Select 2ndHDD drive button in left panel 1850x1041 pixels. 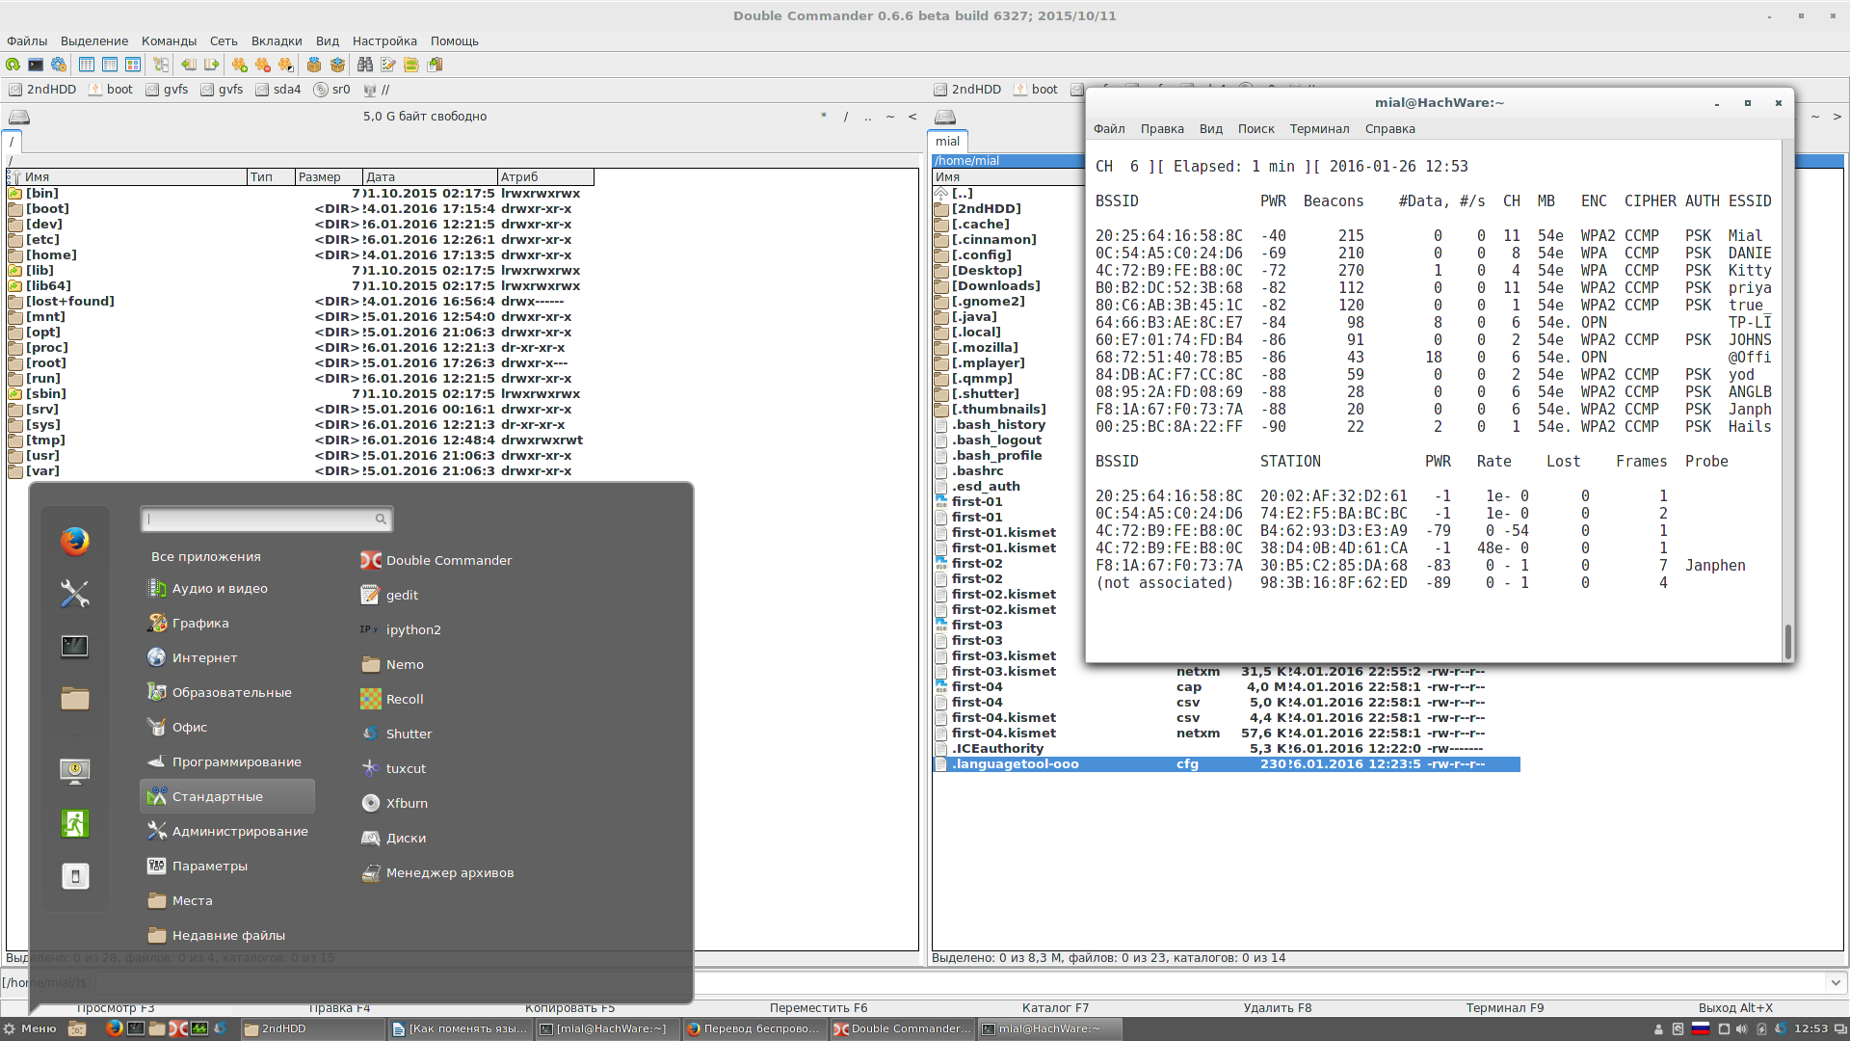click(43, 90)
